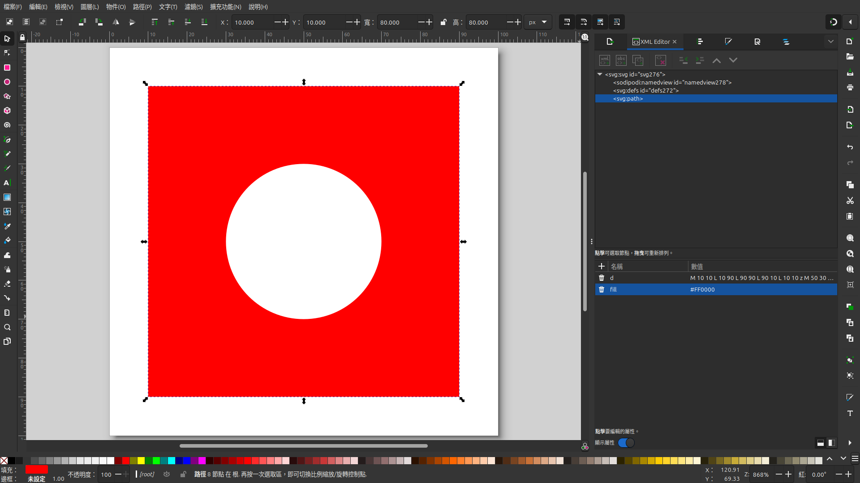Image resolution: width=860 pixels, height=483 pixels.
Task: Switch off the 顯示屬性 toggle
Action: click(x=626, y=443)
